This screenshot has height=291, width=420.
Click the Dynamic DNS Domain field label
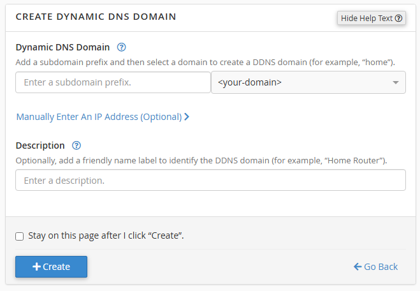click(x=62, y=47)
